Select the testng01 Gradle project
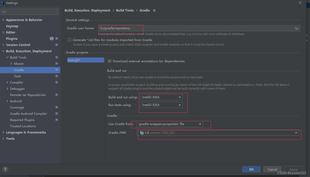This screenshot has height=177, width=310. coord(86,60)
